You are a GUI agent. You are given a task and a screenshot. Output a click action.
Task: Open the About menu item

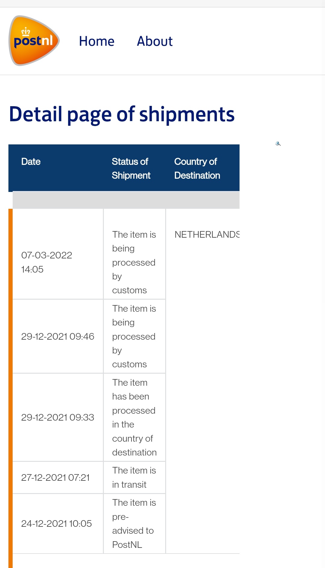pos(155,41)
